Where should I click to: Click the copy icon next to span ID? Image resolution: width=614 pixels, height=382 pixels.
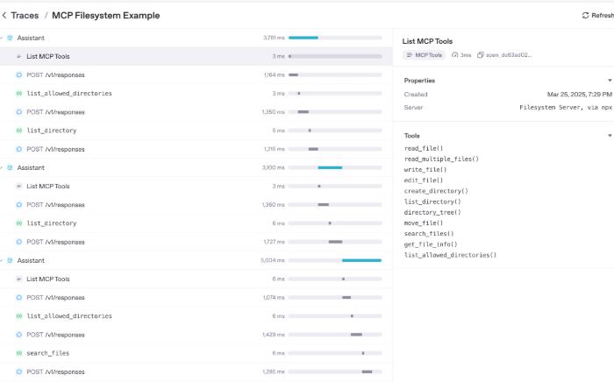point(481,55)
